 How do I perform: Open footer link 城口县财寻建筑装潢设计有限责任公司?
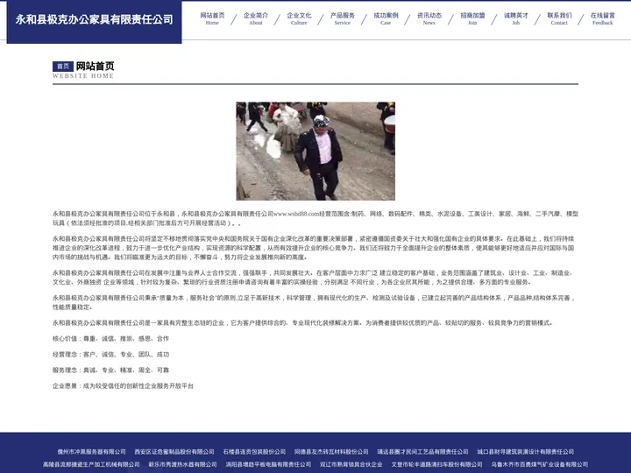(526, 452)
